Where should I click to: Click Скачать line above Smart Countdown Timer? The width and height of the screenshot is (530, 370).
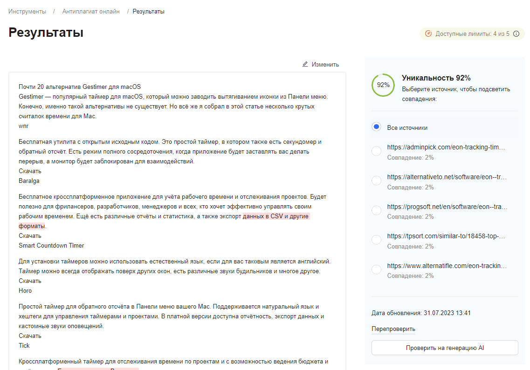click(30, 235)
